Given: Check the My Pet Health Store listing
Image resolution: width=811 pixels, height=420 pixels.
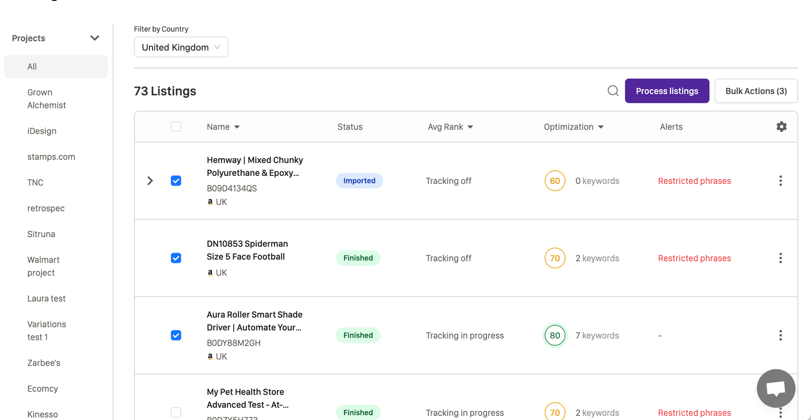Looking at the screenshot, I should (176, 412).
